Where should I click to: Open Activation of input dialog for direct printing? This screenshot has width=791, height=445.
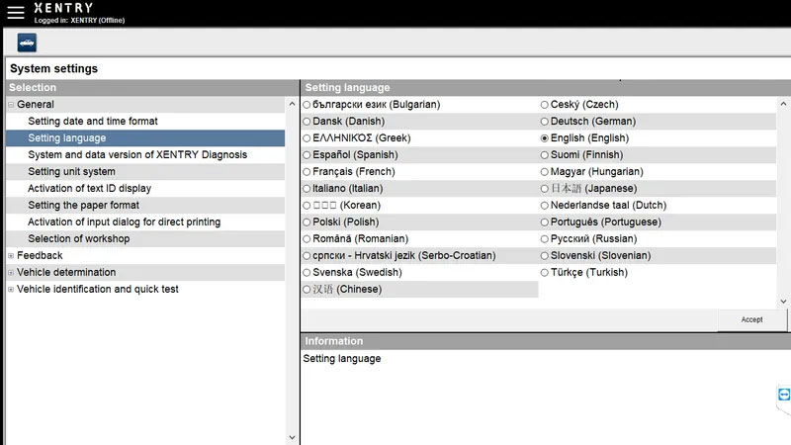(145, 222)
